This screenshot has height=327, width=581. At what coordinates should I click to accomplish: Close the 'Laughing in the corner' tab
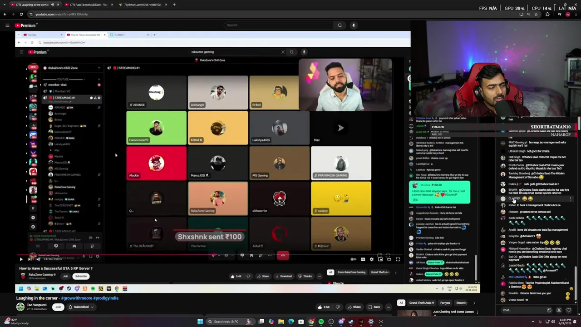[x=58, y=5]
